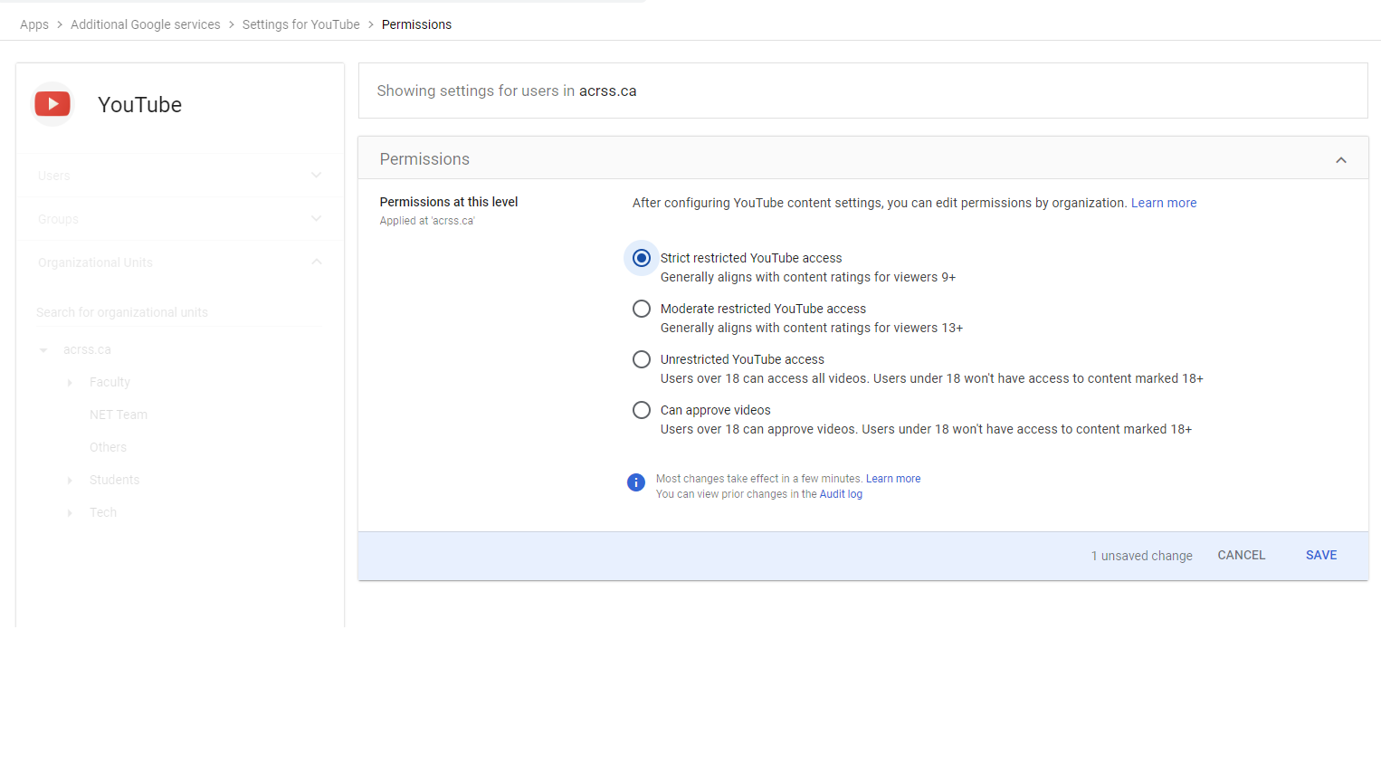The width and height of the screenshot is (1381, 763).
Task: Select Can approve videos option
Action: click(642, 410)
